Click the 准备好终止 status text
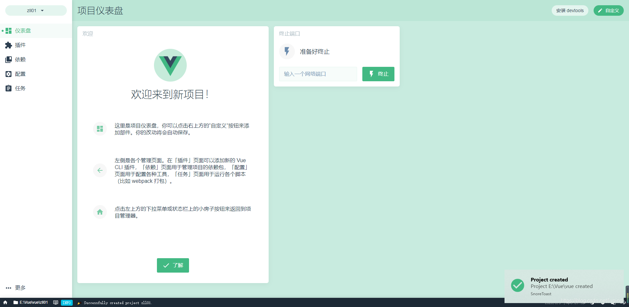Image resolution: width=629 pixels, height=307 pixels. pyautogui.click(x=315, y=52)
